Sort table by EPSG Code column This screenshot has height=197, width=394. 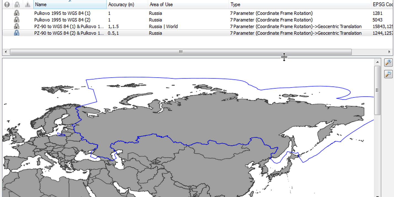(x=382, y=4)
